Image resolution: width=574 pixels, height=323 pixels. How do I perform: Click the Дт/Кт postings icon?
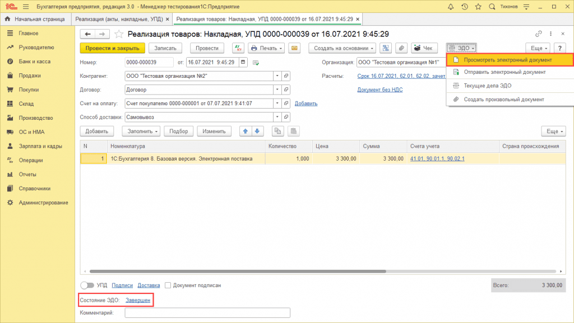click(x=238, y=48)
